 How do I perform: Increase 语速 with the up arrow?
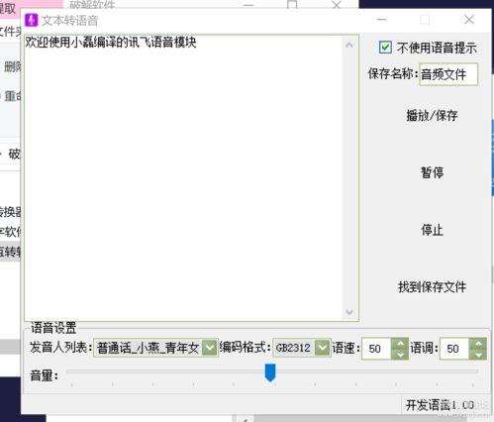(x=400, y=344)
